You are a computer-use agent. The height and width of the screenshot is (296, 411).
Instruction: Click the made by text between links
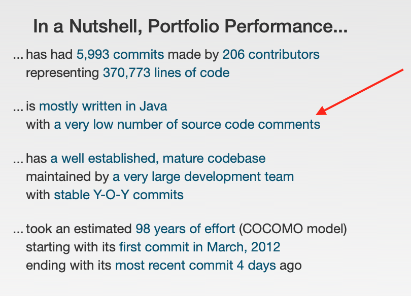193,55
